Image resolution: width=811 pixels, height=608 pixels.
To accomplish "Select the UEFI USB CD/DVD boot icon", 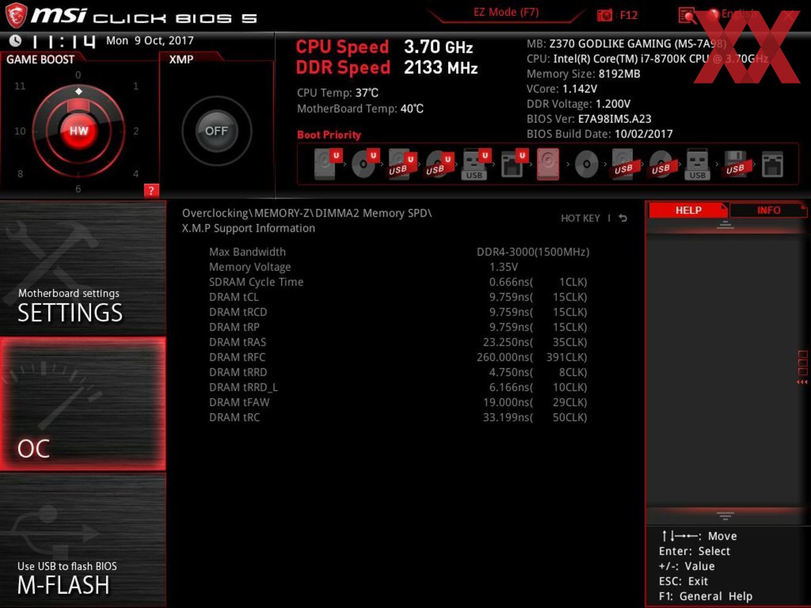I will tap(438, 164).
